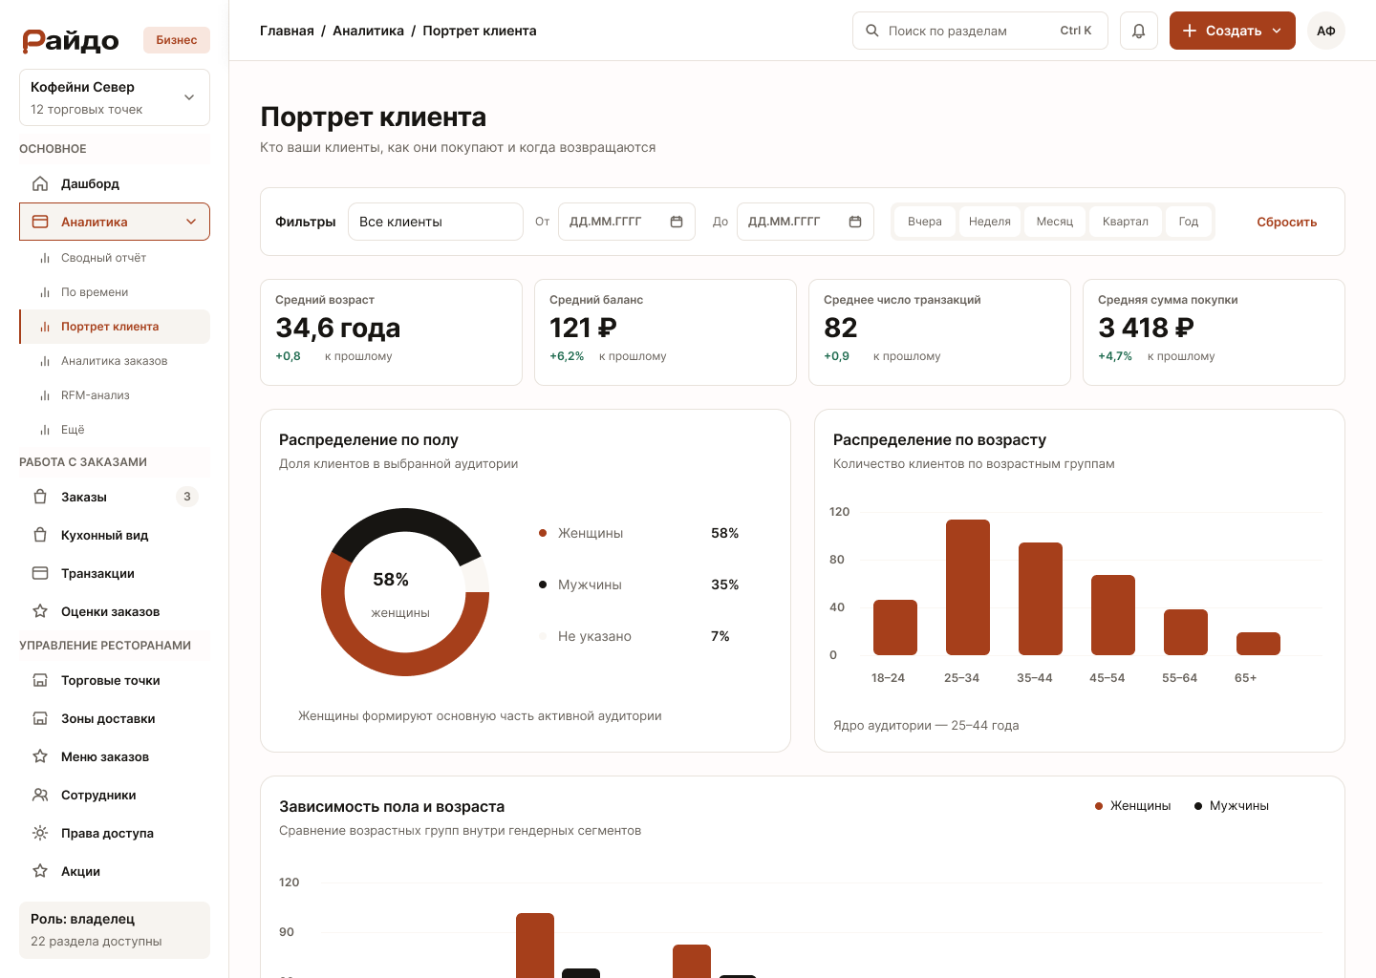Click the Бизнес plan badge
Viewport: 1376px width, 978px height.
[177, 40]
